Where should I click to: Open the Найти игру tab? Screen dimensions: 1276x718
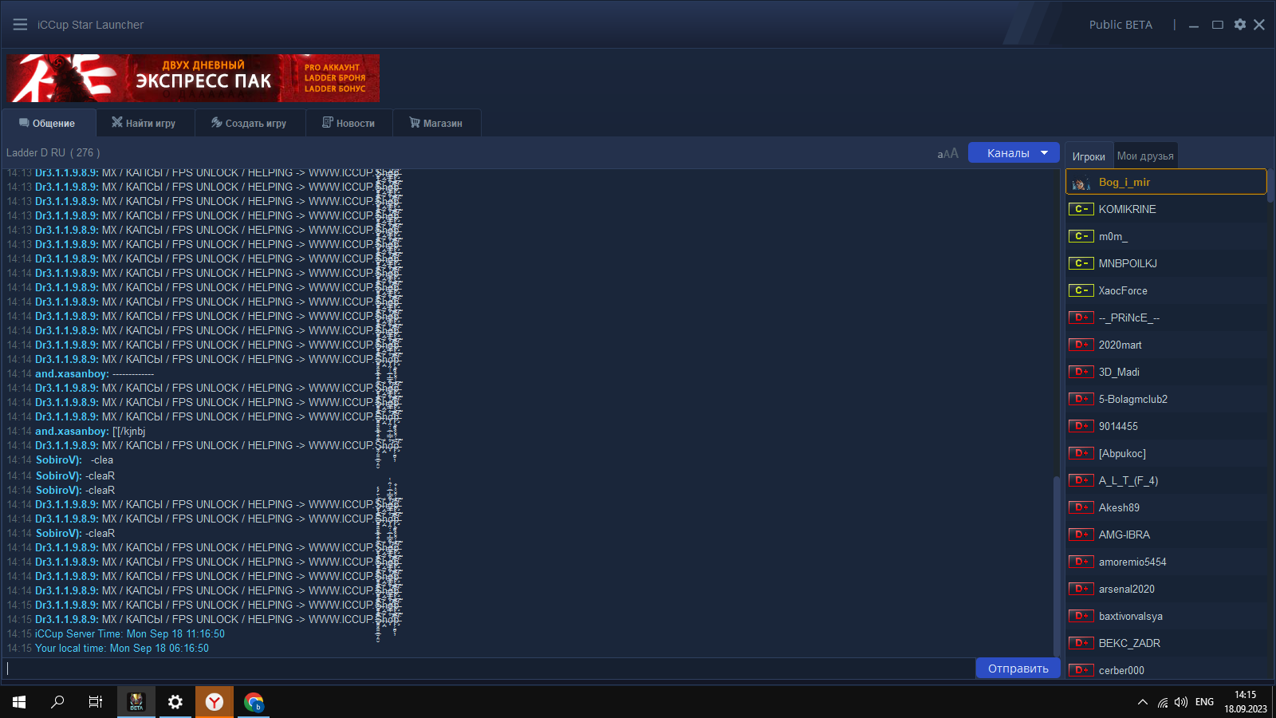[x=144, y=123]
